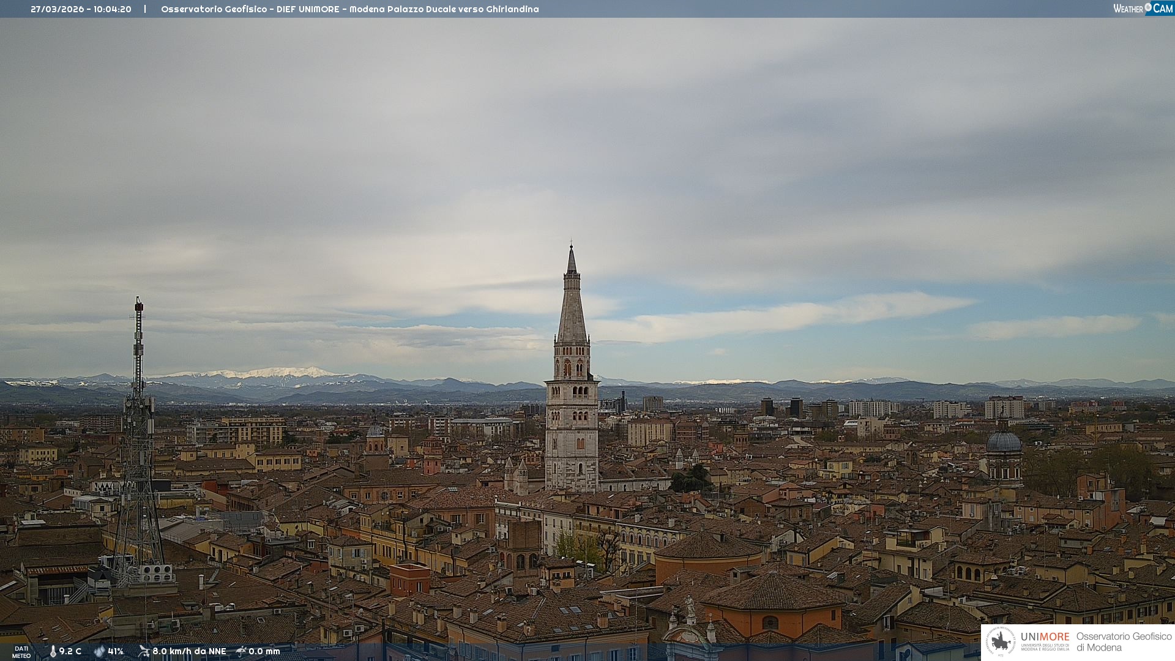Image resolution: width=1175 pixels, height=661 pixels.
Task: Click the grey church dome on right
Action: tap(1004, 442)
